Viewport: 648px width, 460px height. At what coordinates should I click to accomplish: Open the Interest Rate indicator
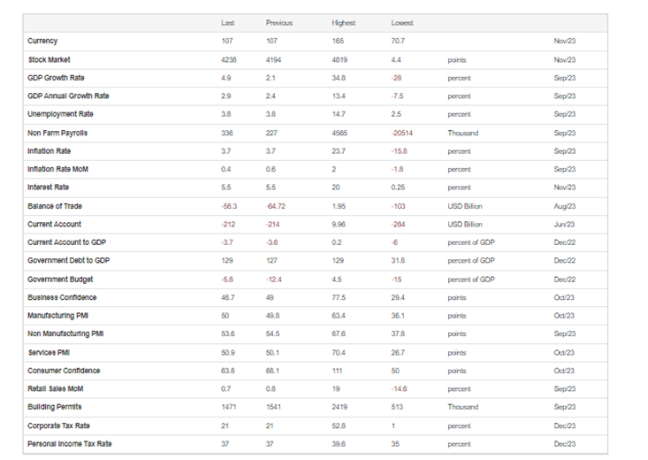48,188
